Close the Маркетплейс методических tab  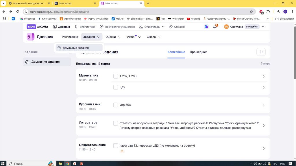tap(49, 3)
